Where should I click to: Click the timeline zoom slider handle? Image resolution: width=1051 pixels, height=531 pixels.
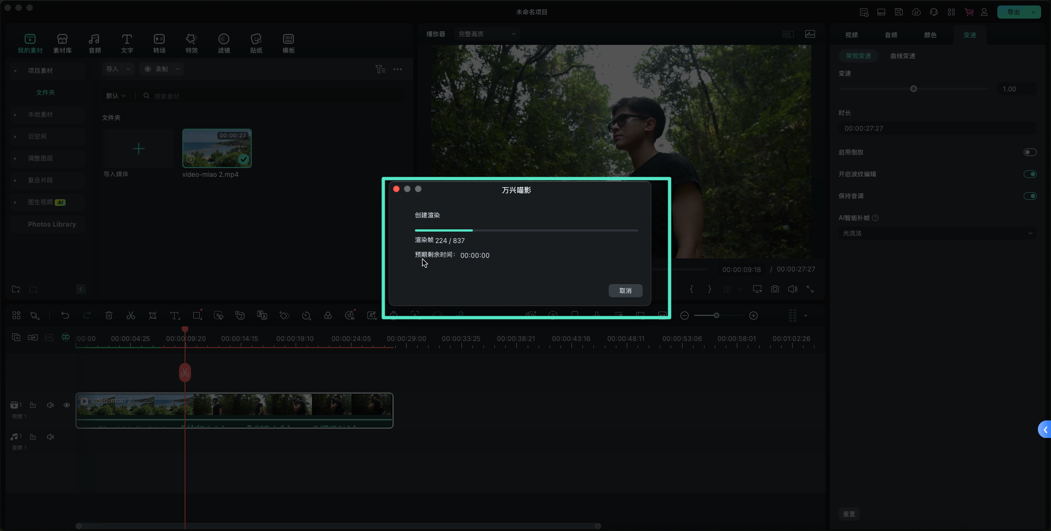[716, 316]
